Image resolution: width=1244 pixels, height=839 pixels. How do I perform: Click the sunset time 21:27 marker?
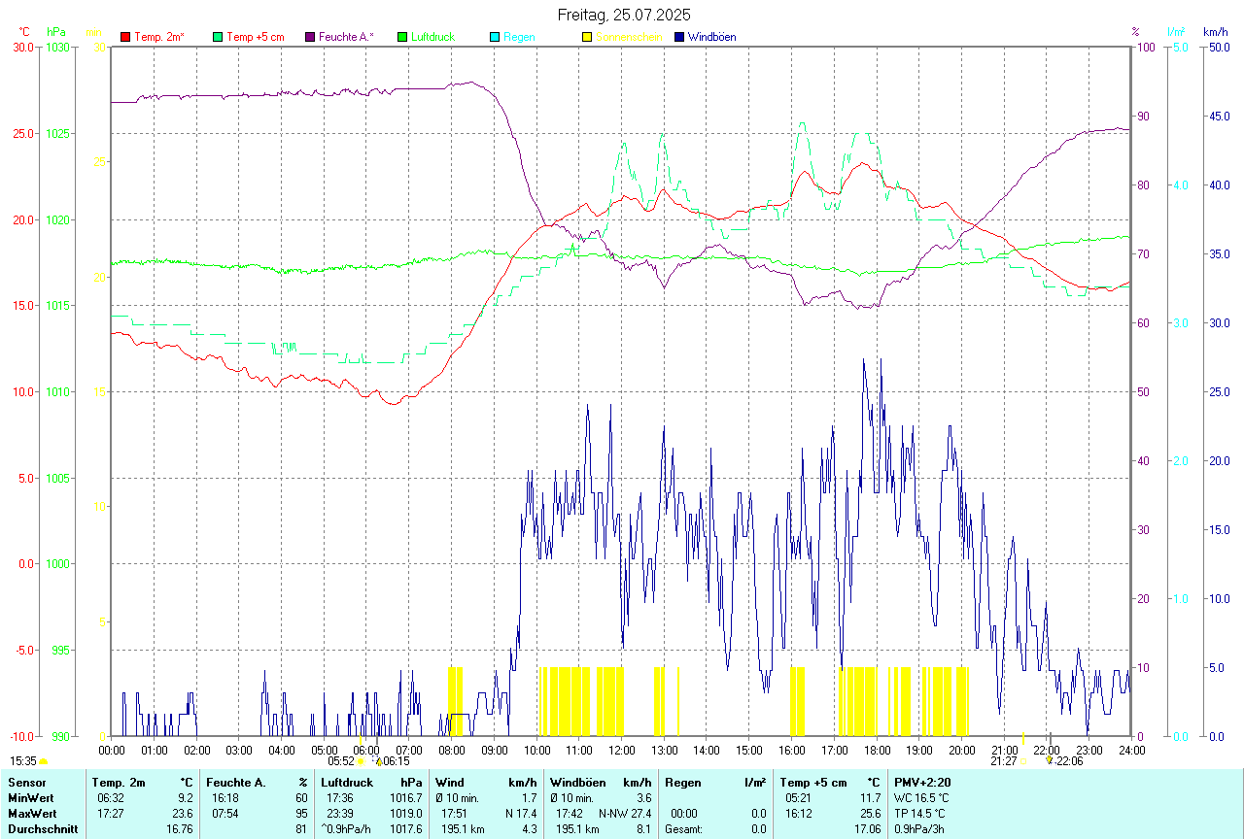1003,762
